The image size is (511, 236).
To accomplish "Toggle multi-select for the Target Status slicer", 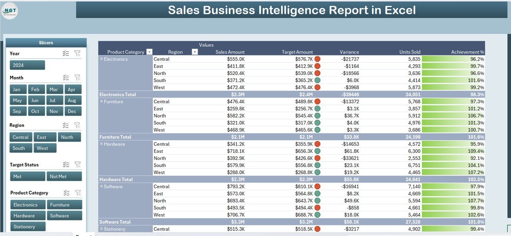I will point(66,165).
